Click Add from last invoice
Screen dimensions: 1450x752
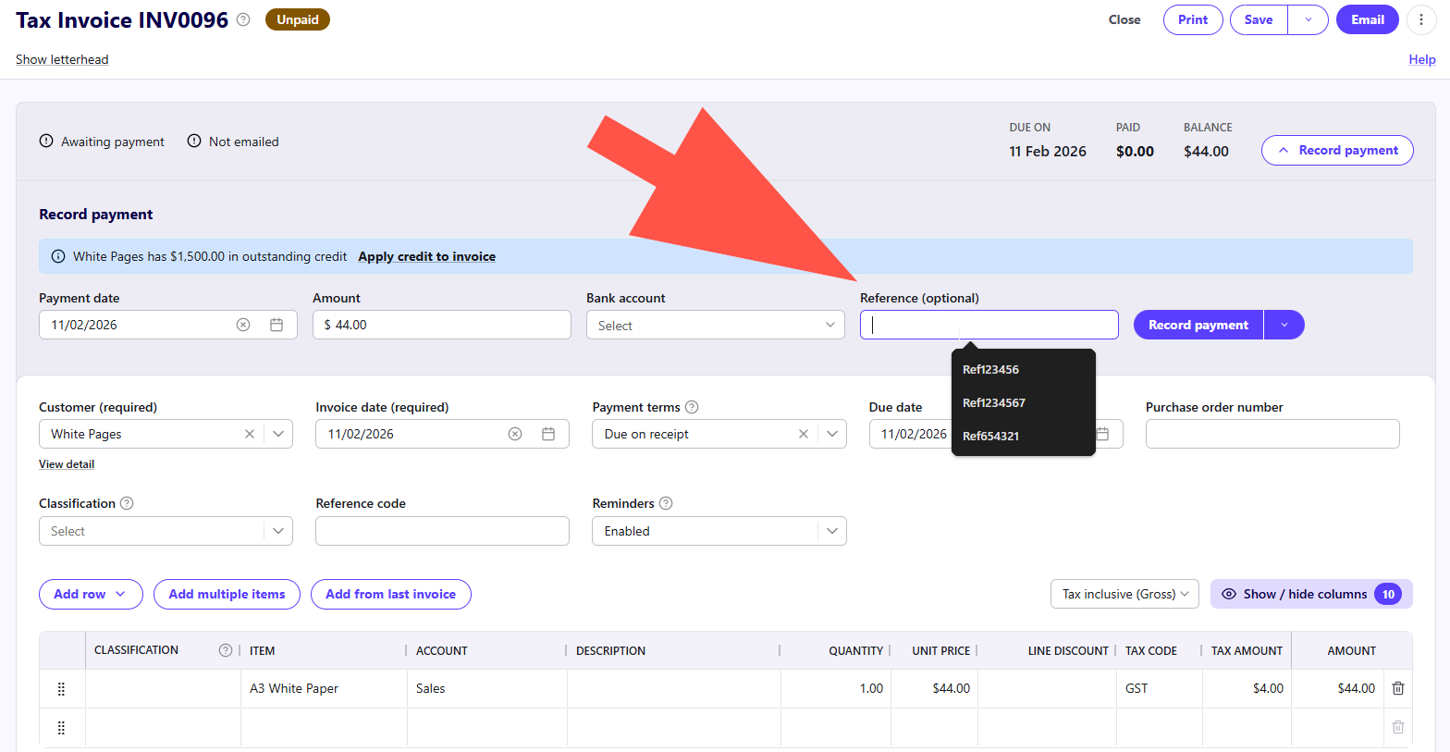[391, 594]
